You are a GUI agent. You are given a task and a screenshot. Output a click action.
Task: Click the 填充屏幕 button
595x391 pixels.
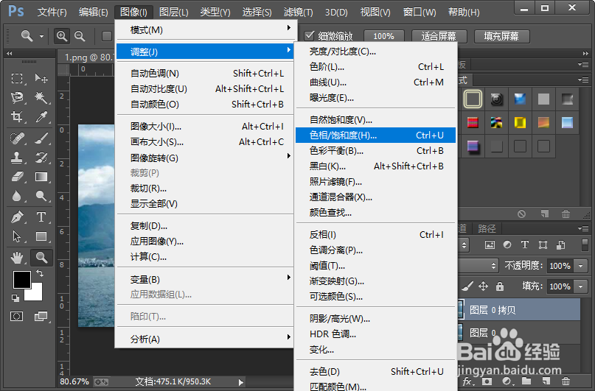pos(501,36)
